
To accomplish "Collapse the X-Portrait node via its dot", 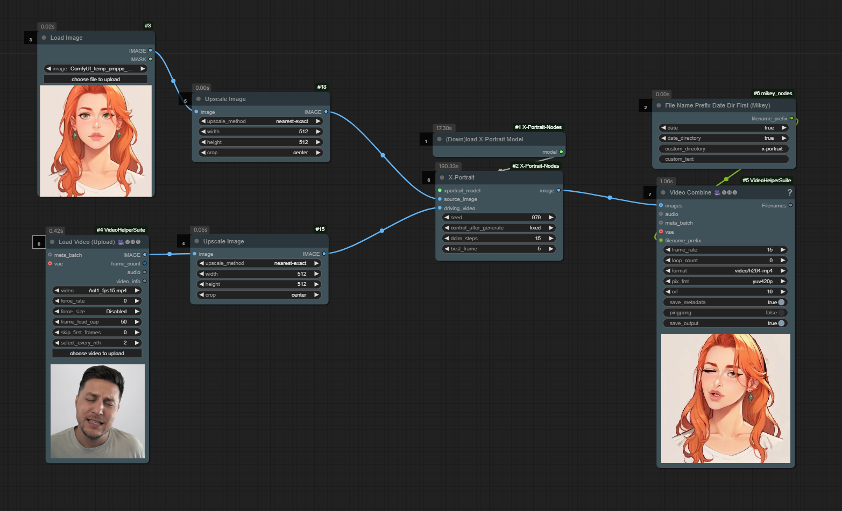I will [442, 177].
